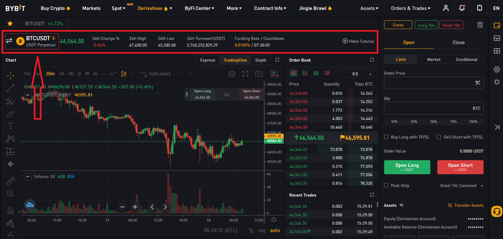The width and height of the screenshot is (503, 239).
Task: Open the calculator icon in order panel
Action: click(x=480, y=25)
